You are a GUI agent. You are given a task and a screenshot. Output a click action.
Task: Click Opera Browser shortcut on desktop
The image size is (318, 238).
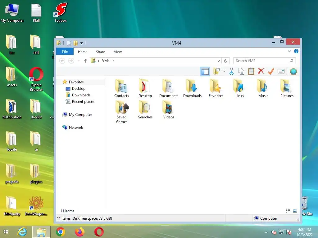(36, 79)
